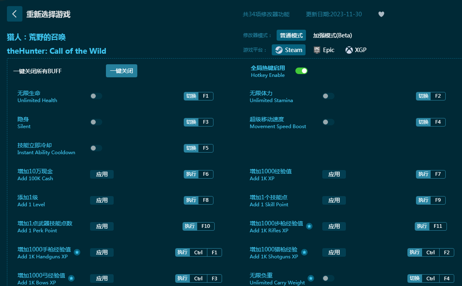
Task: Enable Unlimited Health toggle
Action: pyautogui.click(x=96, y=96)
